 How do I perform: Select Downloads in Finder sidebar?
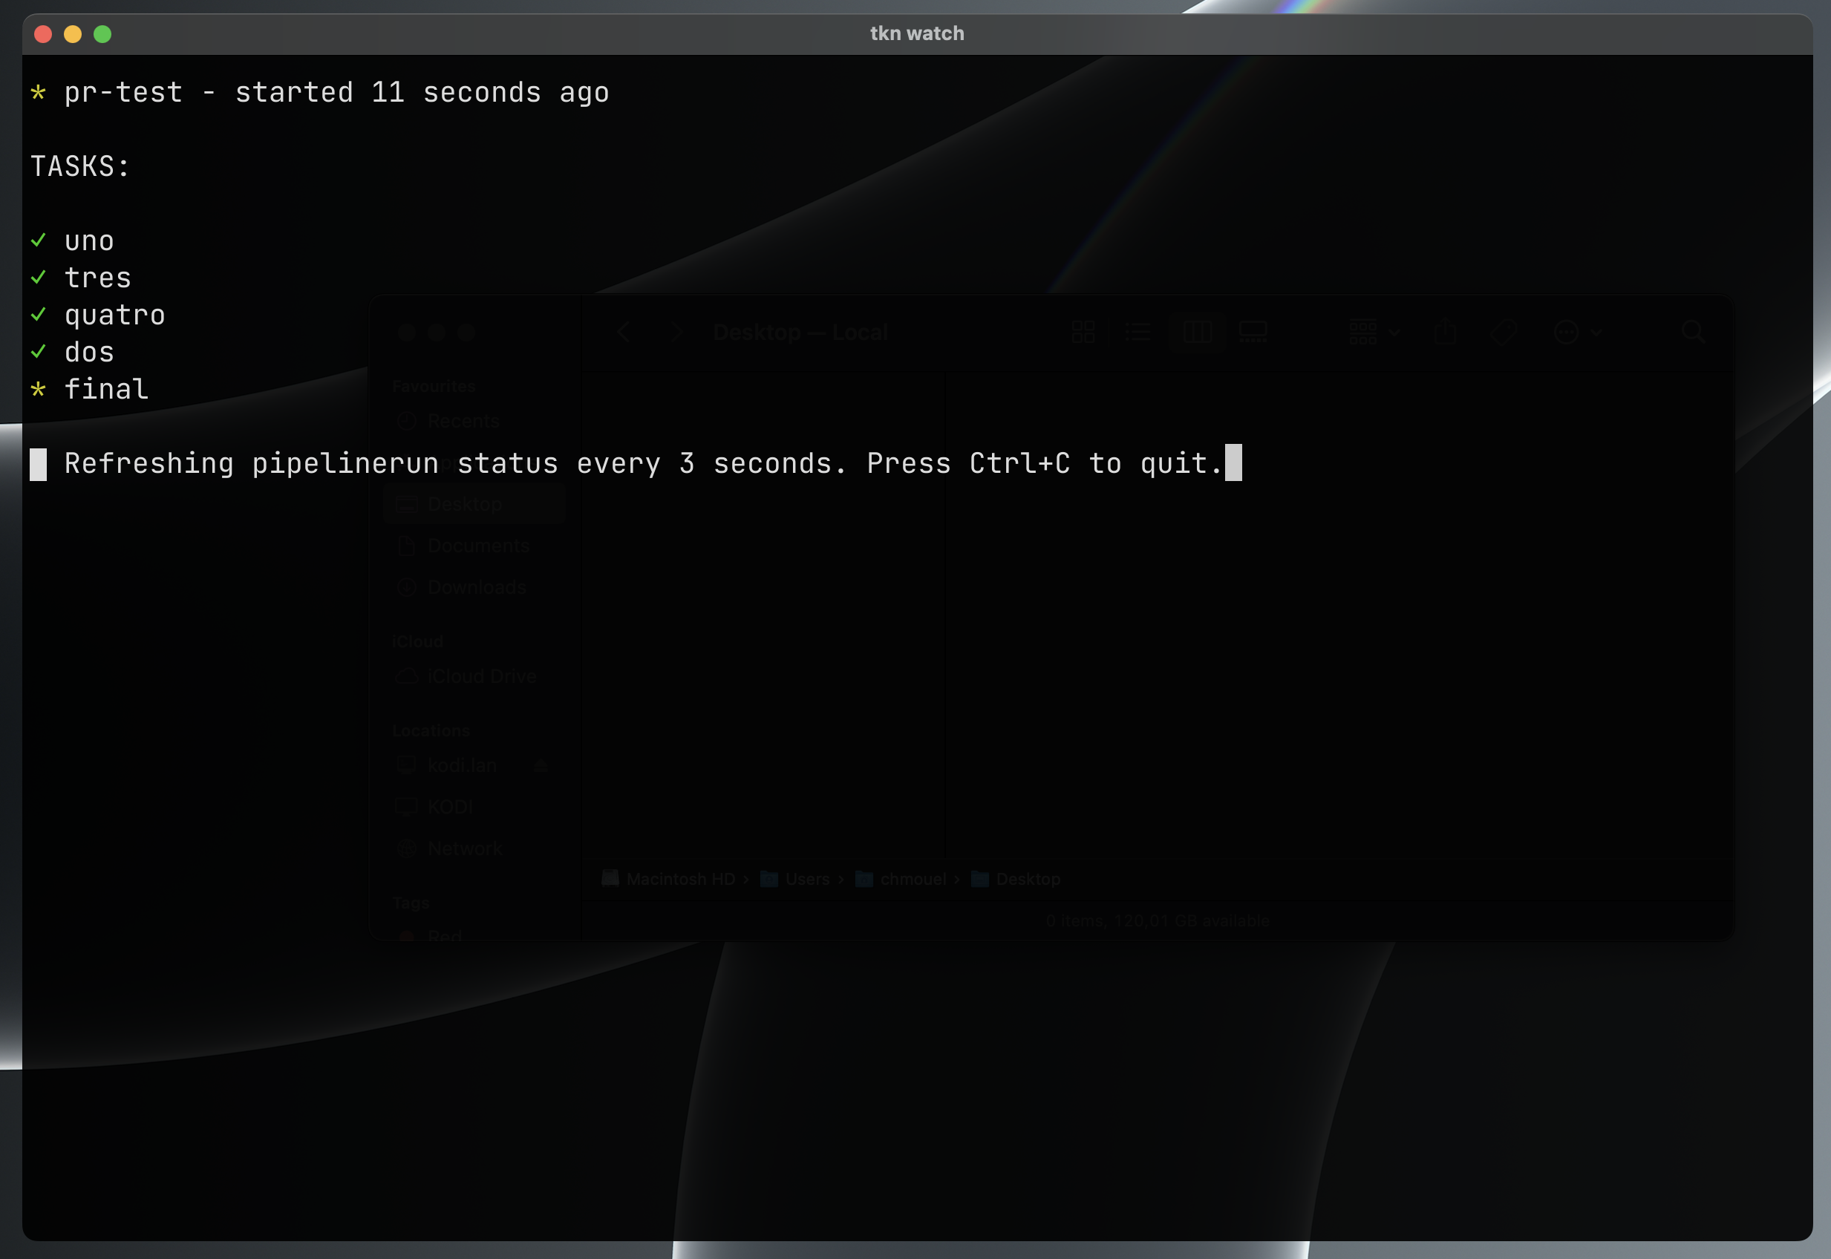coord(477,587)
